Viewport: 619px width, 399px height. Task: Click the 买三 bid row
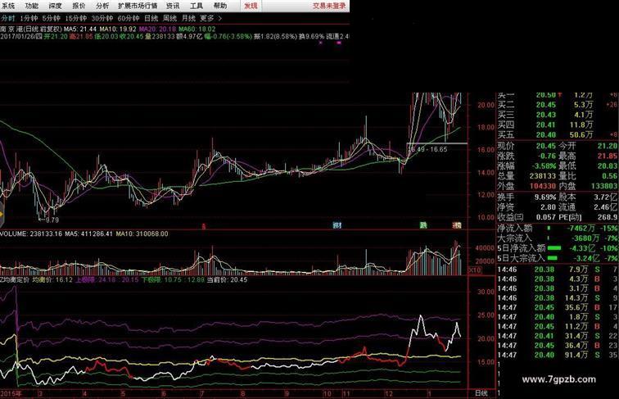557,115
